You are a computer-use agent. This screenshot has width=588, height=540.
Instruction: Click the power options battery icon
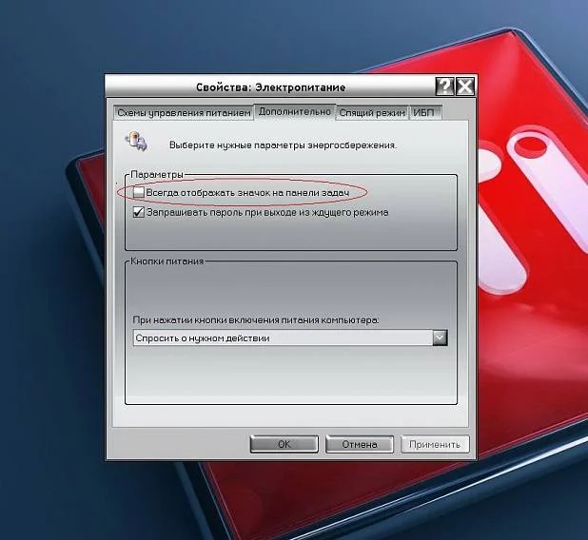[x=136, y=142]
